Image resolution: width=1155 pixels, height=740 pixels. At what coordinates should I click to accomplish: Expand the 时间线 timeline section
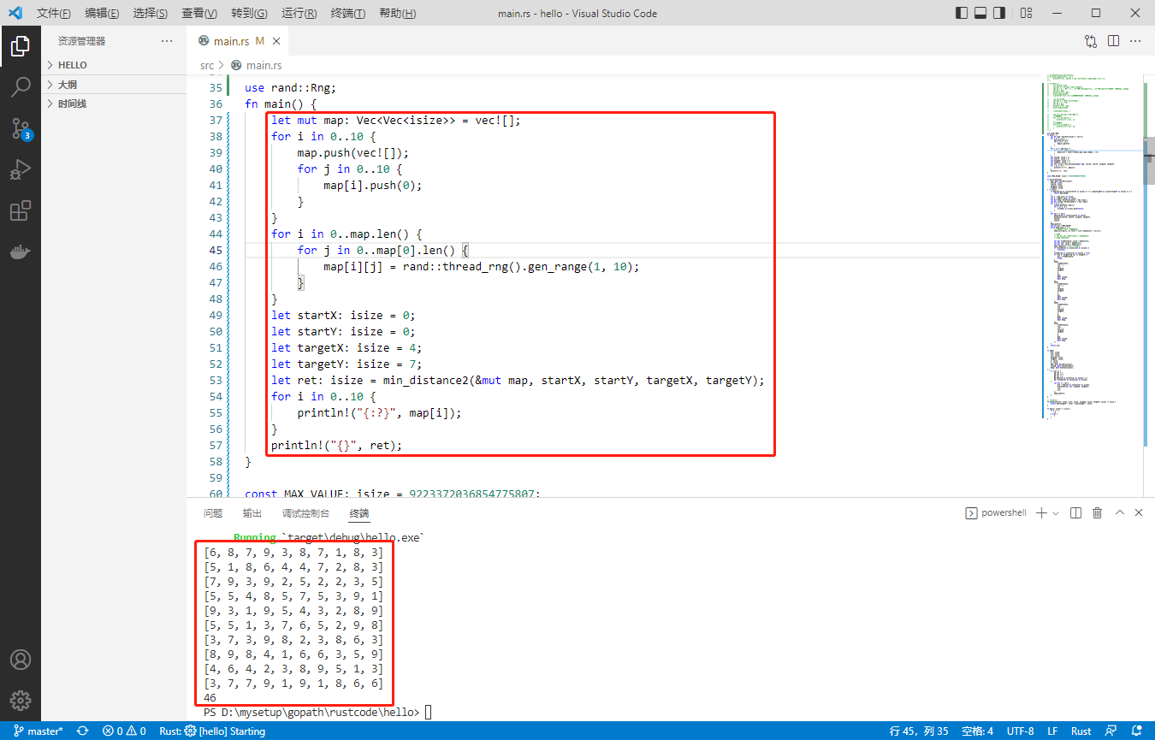coord(114,104)
